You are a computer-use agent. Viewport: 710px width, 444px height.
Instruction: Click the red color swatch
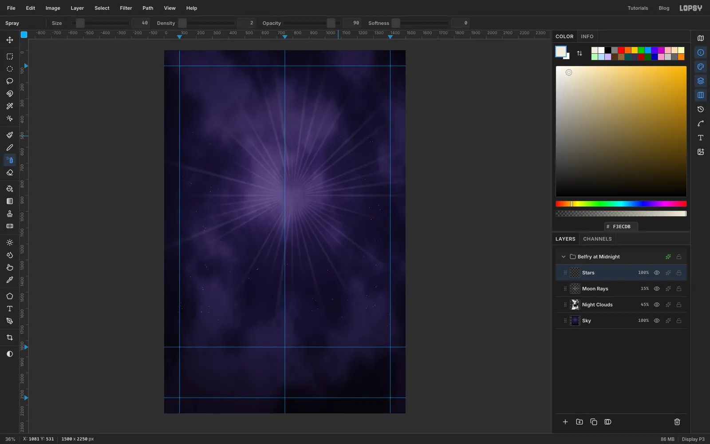tap(621, 50)
